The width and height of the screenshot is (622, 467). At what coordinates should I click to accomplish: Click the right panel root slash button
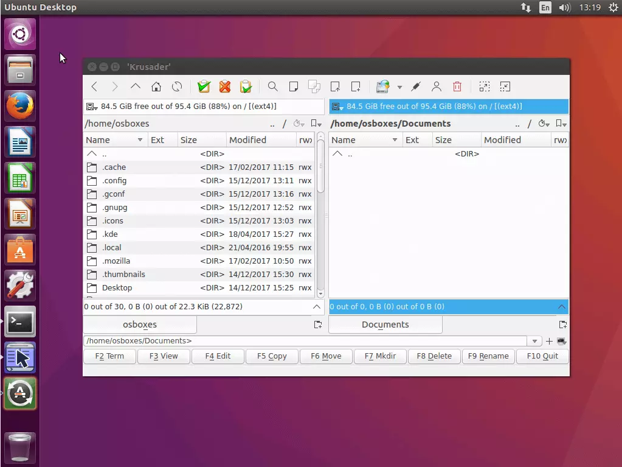(x=530, y=124)
